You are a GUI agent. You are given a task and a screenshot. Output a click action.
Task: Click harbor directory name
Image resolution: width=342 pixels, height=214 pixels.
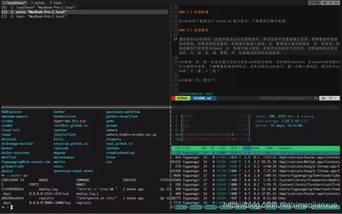[59, 112]
